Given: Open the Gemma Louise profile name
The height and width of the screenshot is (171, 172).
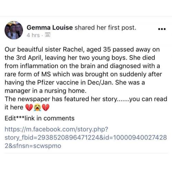Looking at the screenshot, I should pyautogui.click(x=50, y=28).
